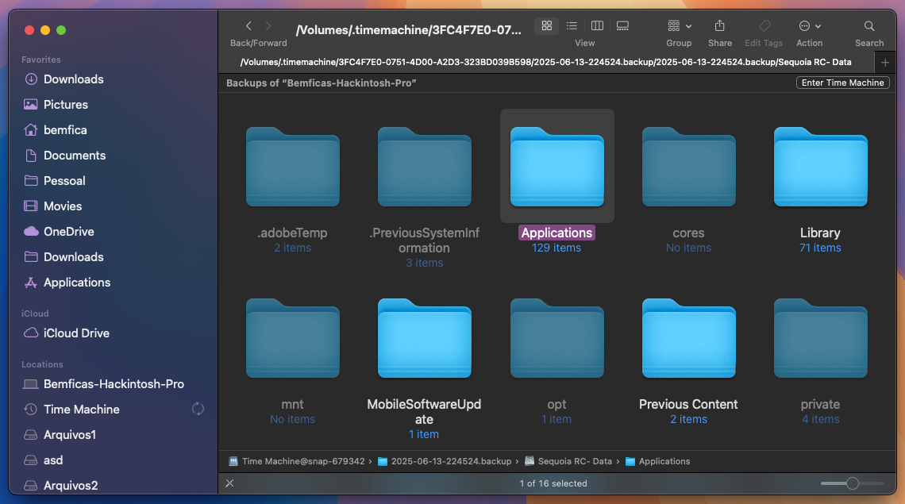
Task: Click the Share toolbar icon
Action: pos(719,26)
